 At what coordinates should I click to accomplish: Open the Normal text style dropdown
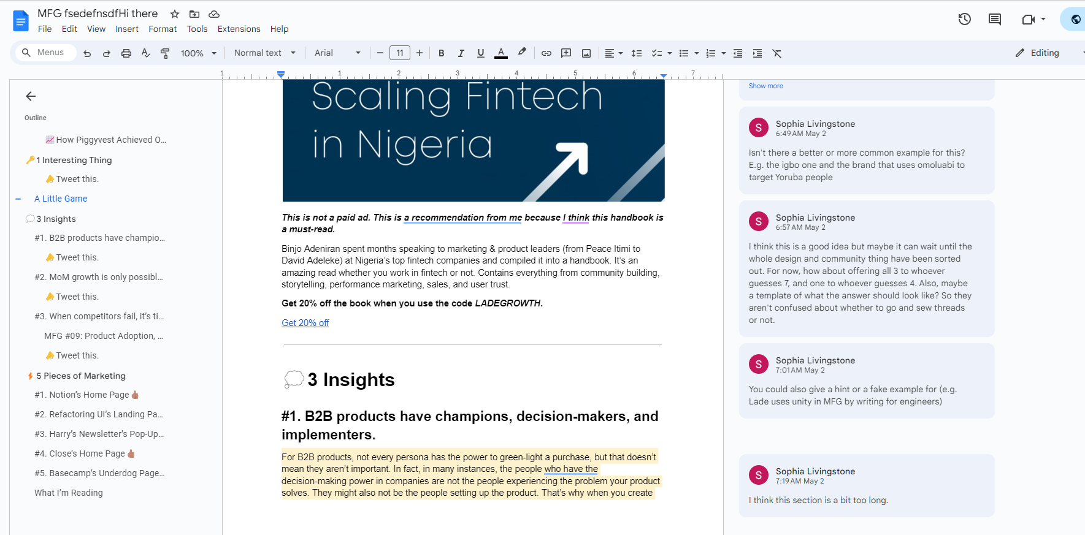[264, 53]
